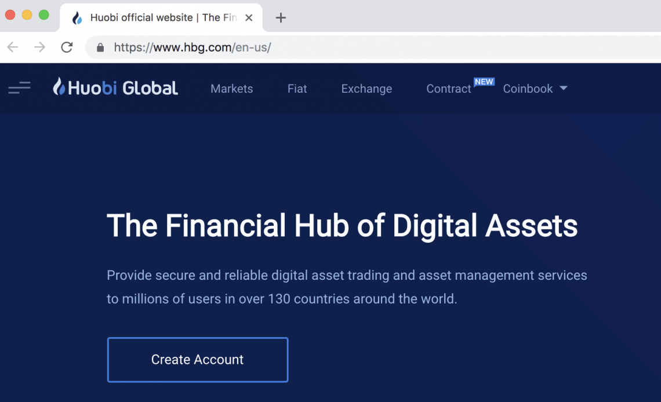This screenshot has height=402, width=661.
Task: Select the Huobi official website tab
Action: pyautogui.click(x=157, y=18)
